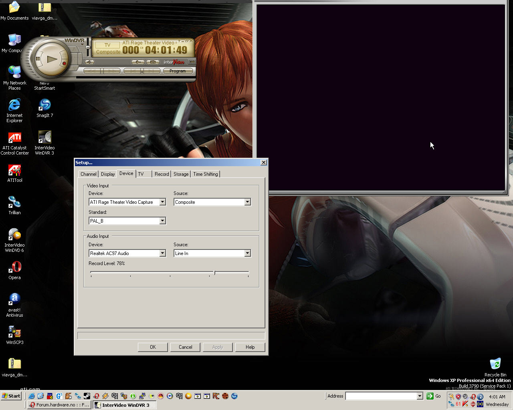
Task: Open the Program guide button in WinDVR
Action: (178, 71)
